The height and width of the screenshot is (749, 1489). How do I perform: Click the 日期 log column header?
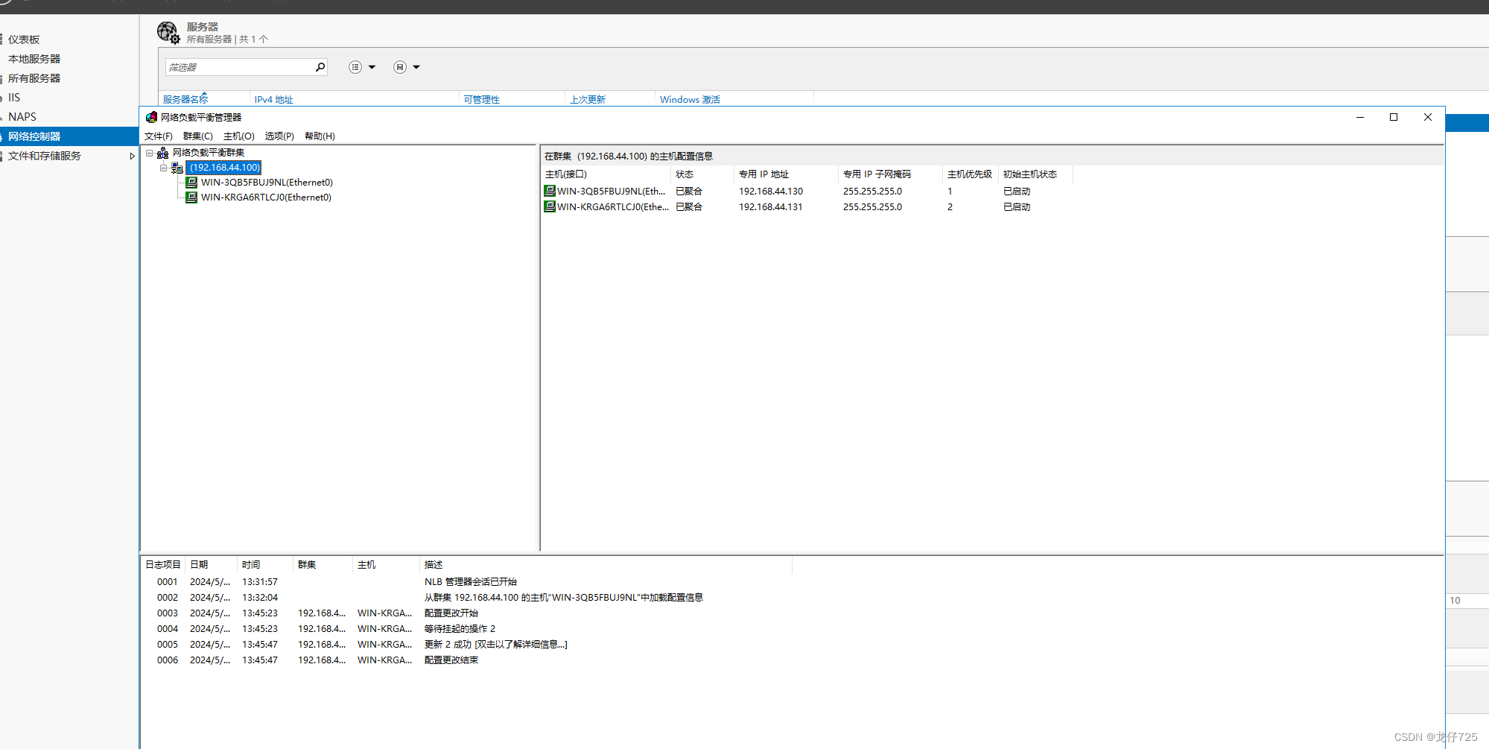tap(212, 565)
